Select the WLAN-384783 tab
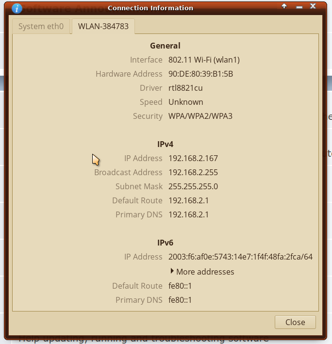Image resolution: width=332 pixels, height=344 pixels. 103,26
